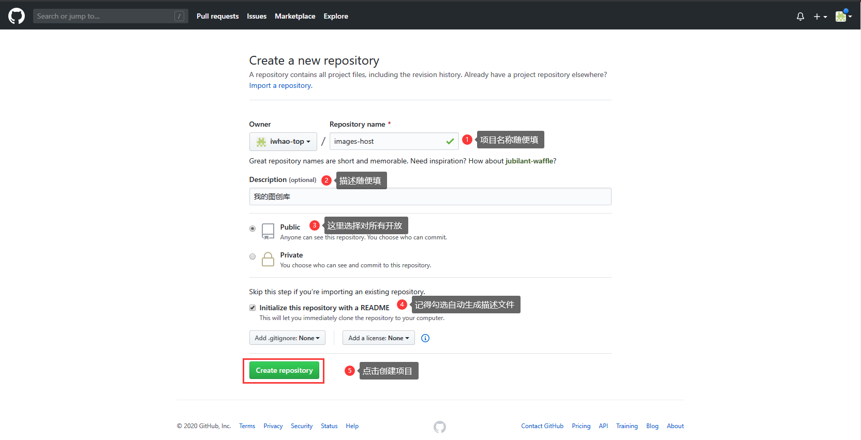The width and height of the screenshot is (861, 440).
Task: Click the Create repository button
Action: coord(284,370)
